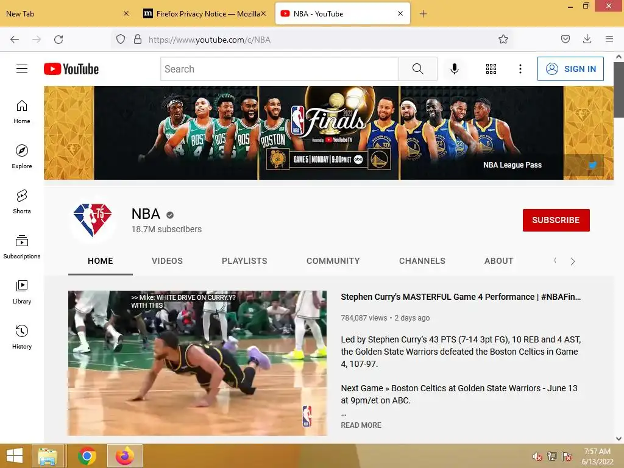Open Firefox tracking protection shield icon
The height and width of the screenshot is (468, 624).
(121, 39)
